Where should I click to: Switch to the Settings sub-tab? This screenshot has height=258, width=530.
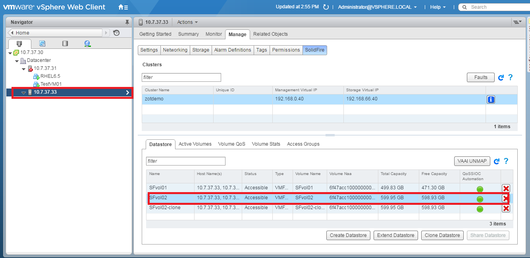(x=149, y=50)
